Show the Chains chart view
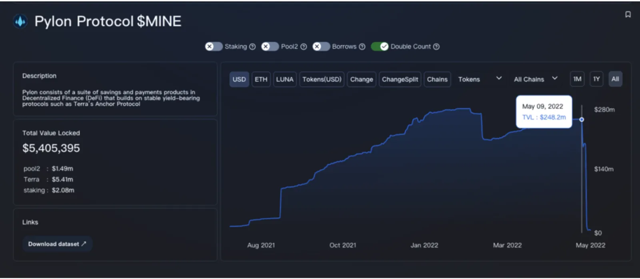640x279 pixels. tap(437, 79)
